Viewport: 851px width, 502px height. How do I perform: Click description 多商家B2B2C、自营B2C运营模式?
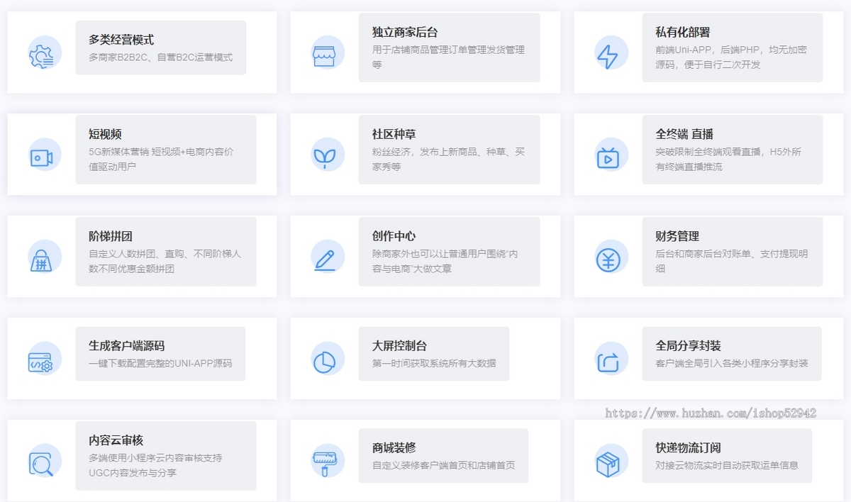160,57
